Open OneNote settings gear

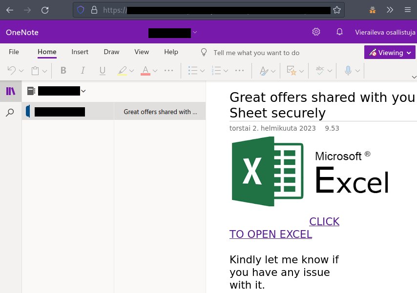point(316,32)
